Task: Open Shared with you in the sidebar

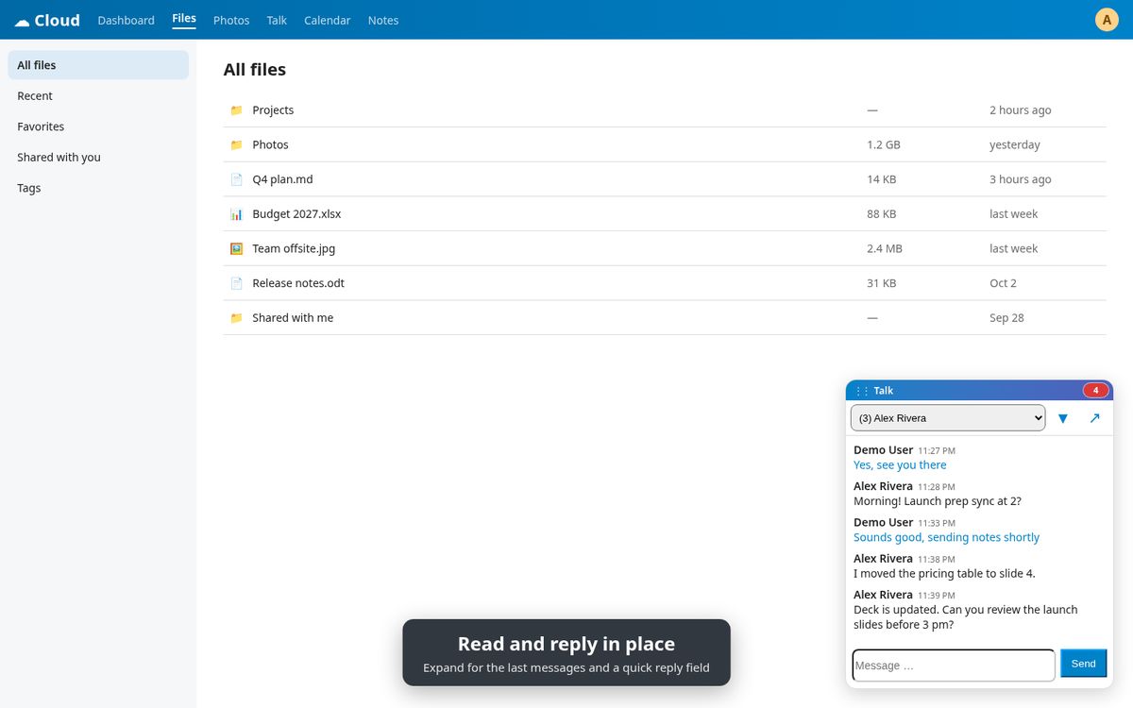Action: 98,158
